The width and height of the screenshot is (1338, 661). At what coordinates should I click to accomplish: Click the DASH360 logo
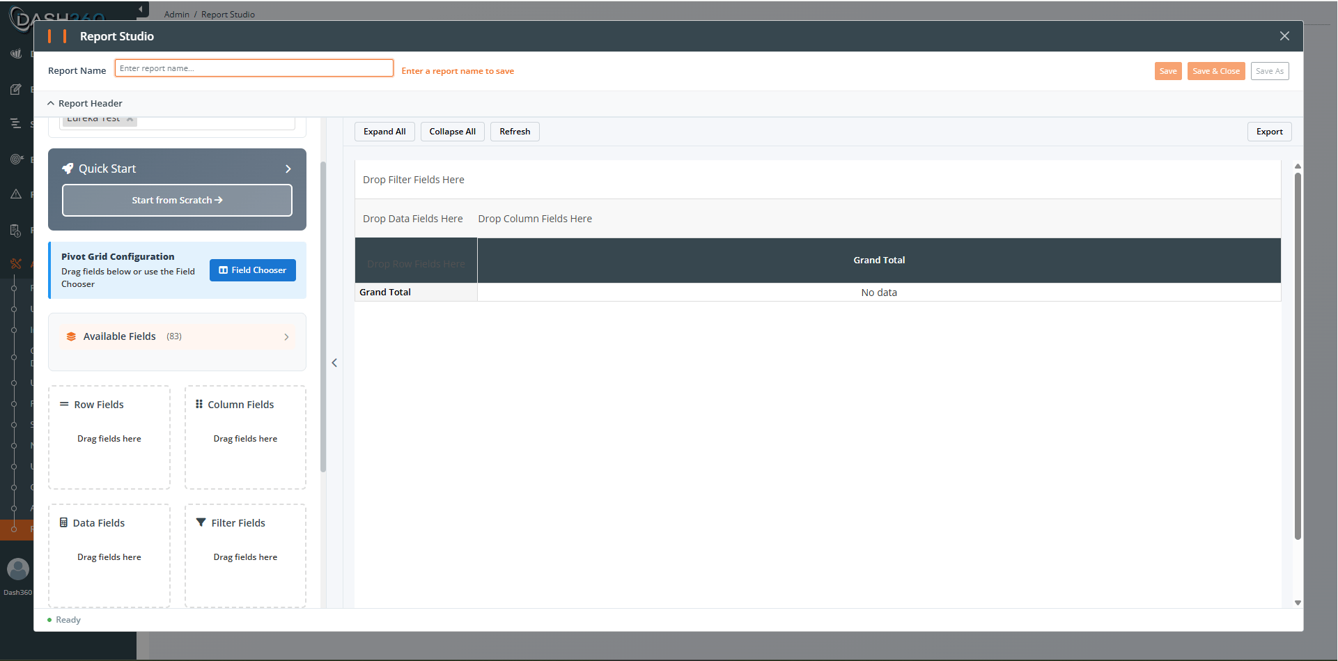58,18
